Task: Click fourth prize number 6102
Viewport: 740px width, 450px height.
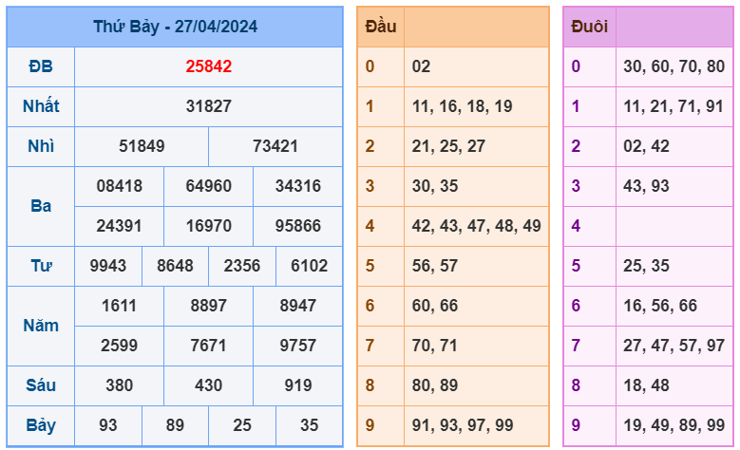Action: [x=309, y=266]
